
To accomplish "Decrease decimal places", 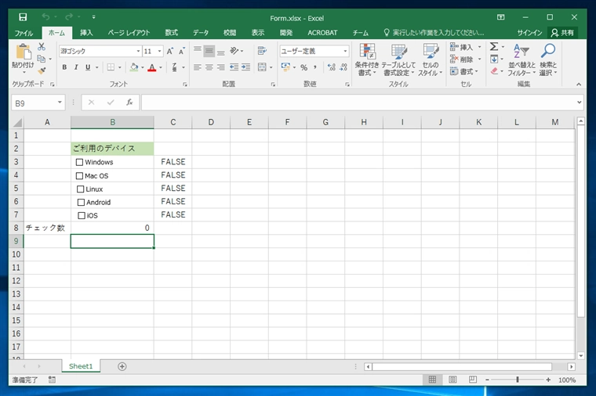I will point(343,67).
